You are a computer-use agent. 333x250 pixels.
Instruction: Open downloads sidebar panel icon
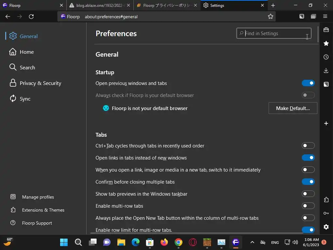click(x=326, y=71)
